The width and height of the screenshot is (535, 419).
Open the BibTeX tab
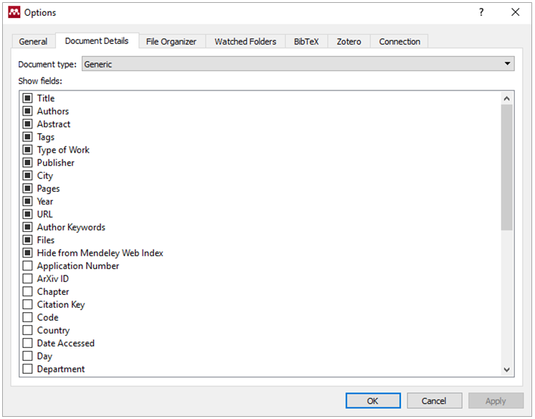coord(306,42)
